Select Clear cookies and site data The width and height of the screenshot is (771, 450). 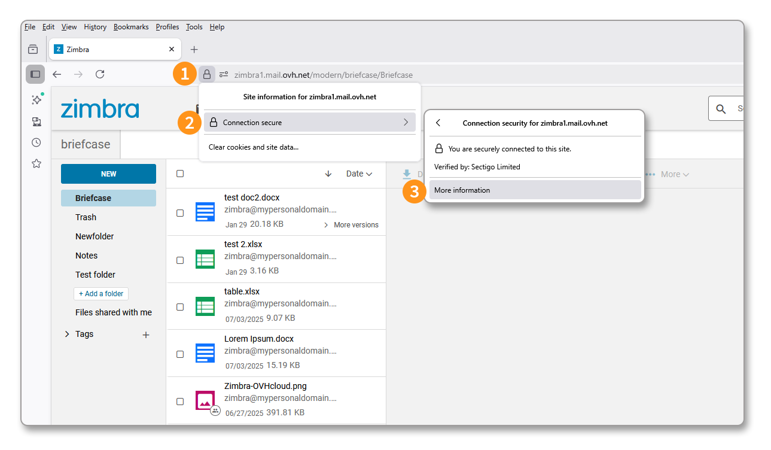(254, 147)
